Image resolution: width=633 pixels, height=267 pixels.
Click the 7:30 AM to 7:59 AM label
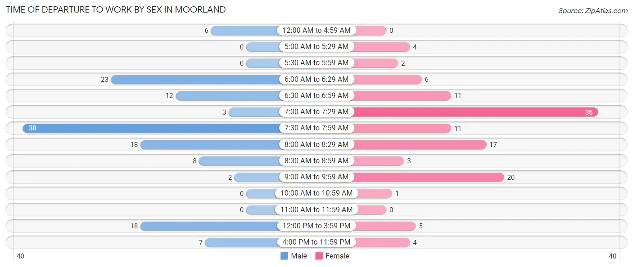click(316, 128)
